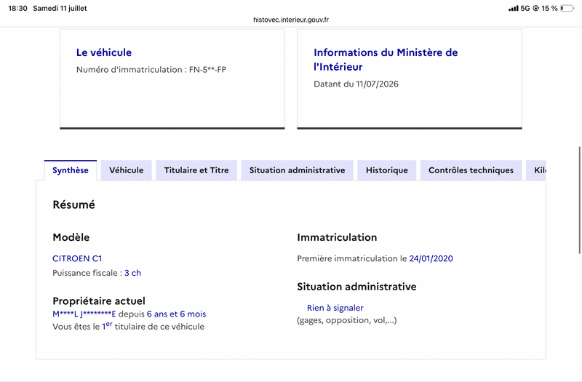Select the Situation administrative tab
The image size is (582, 382).
tap(297, 170)
